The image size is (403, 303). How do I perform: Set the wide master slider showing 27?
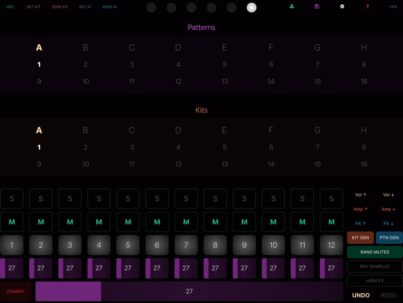point(189,291)
